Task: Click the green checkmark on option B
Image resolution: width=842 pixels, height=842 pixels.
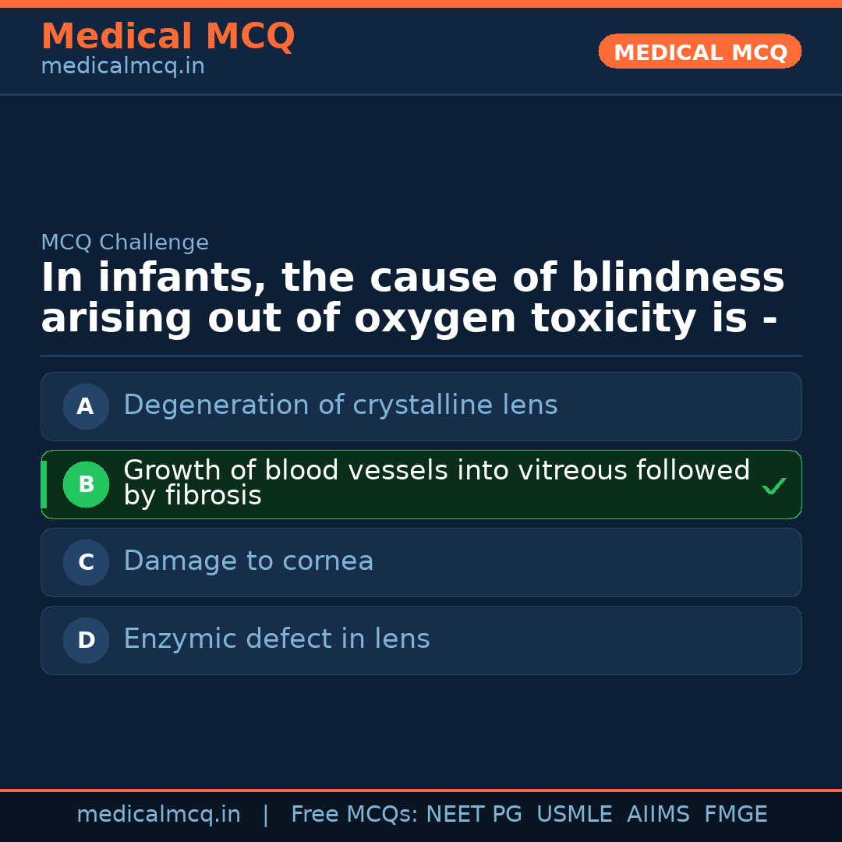Action: click(x=773, y=486)
